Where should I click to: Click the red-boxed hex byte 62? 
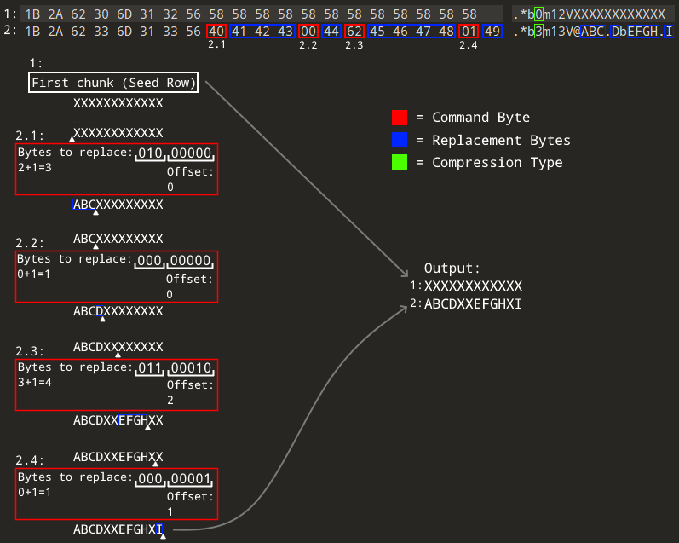[354, 32]
